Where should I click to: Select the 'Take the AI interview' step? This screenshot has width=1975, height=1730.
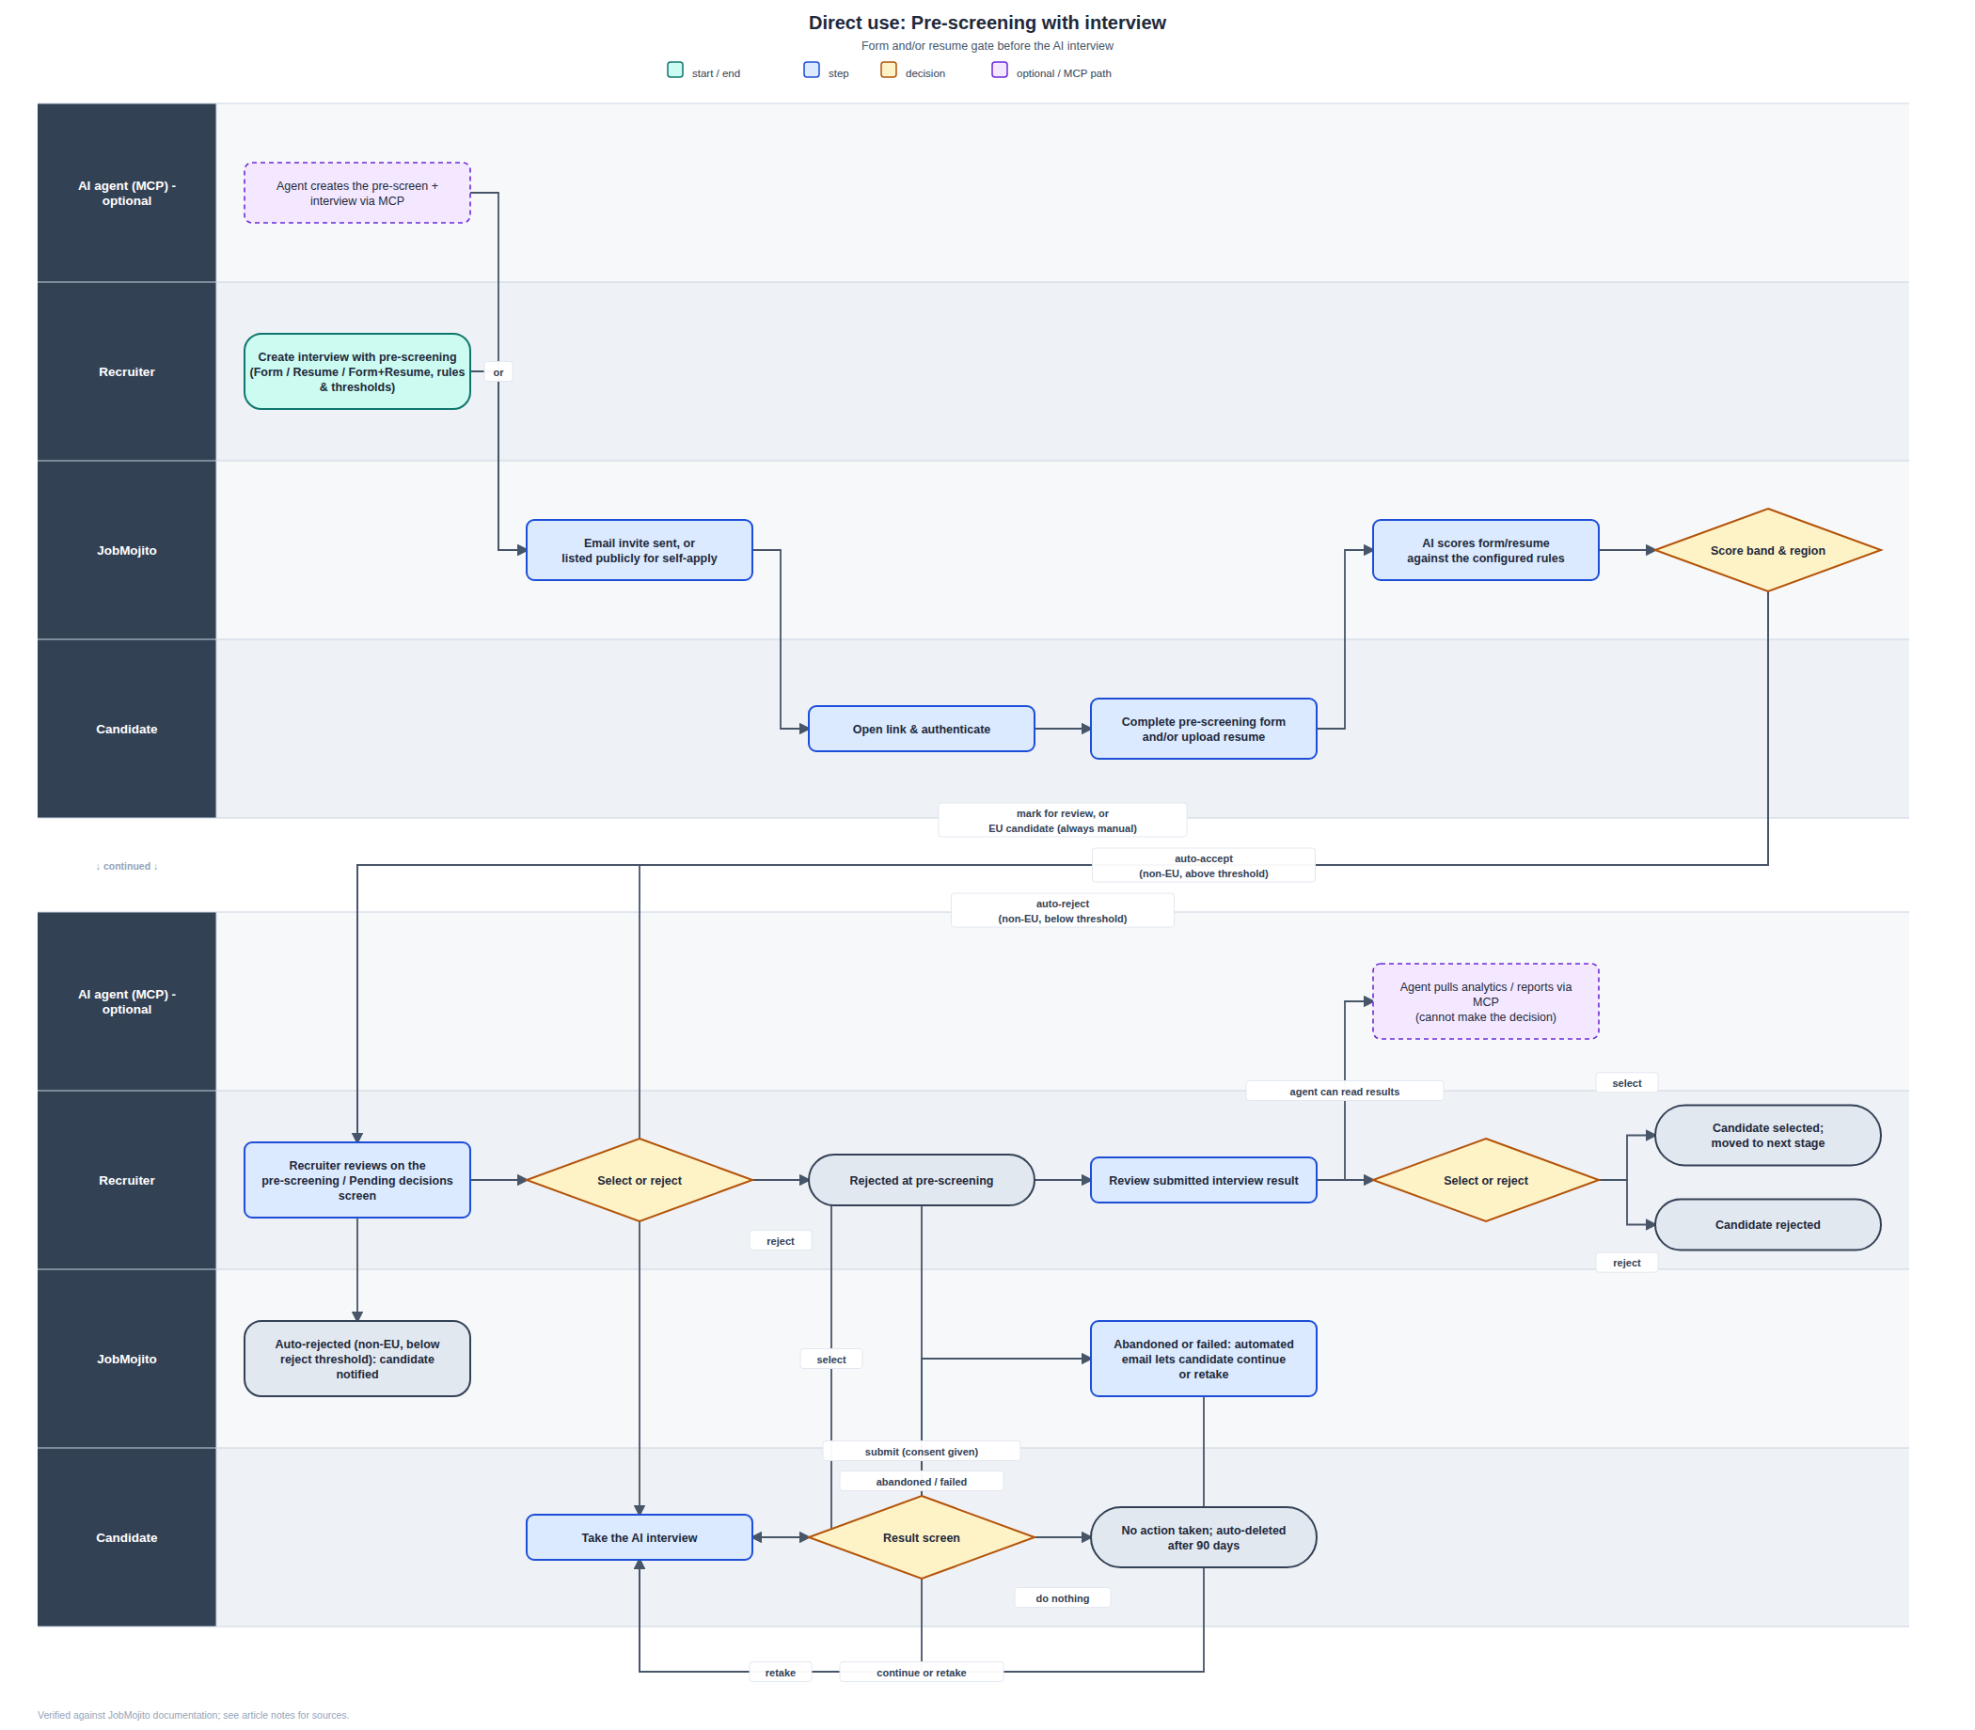(x=640, y=1537)
